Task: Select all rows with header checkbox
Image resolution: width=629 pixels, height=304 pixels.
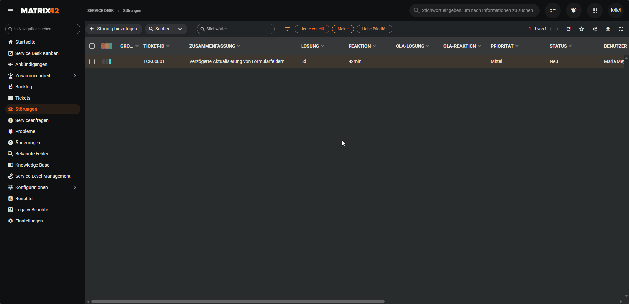Action: click(x=92, y=46)
